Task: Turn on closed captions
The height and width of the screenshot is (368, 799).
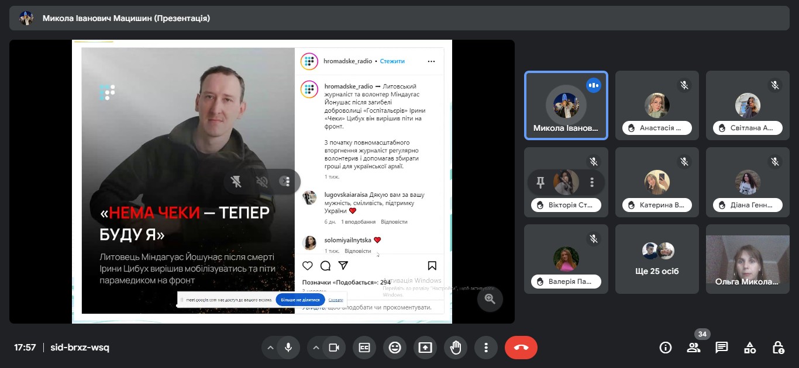Action: coord(364,348)
